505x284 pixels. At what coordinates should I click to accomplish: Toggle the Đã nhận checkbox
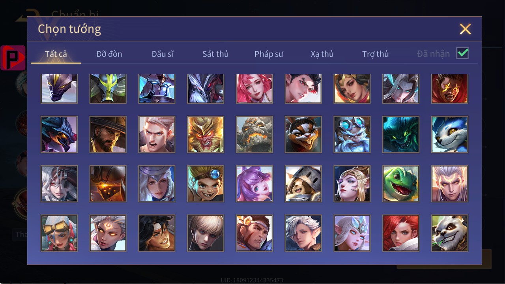point(462,53)
